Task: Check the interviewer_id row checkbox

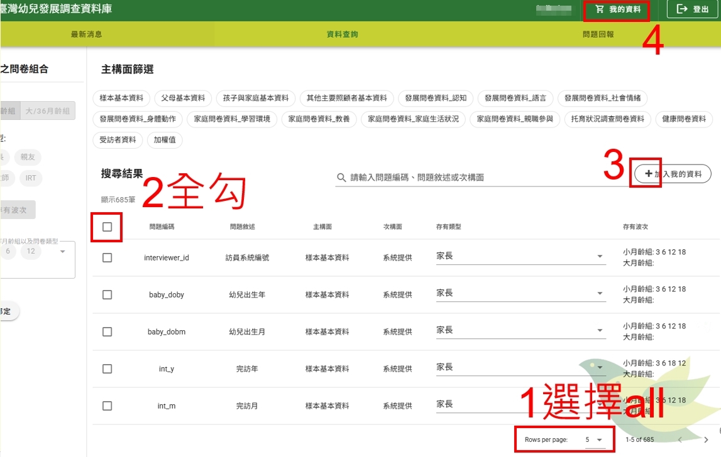Action: [107, 257]
